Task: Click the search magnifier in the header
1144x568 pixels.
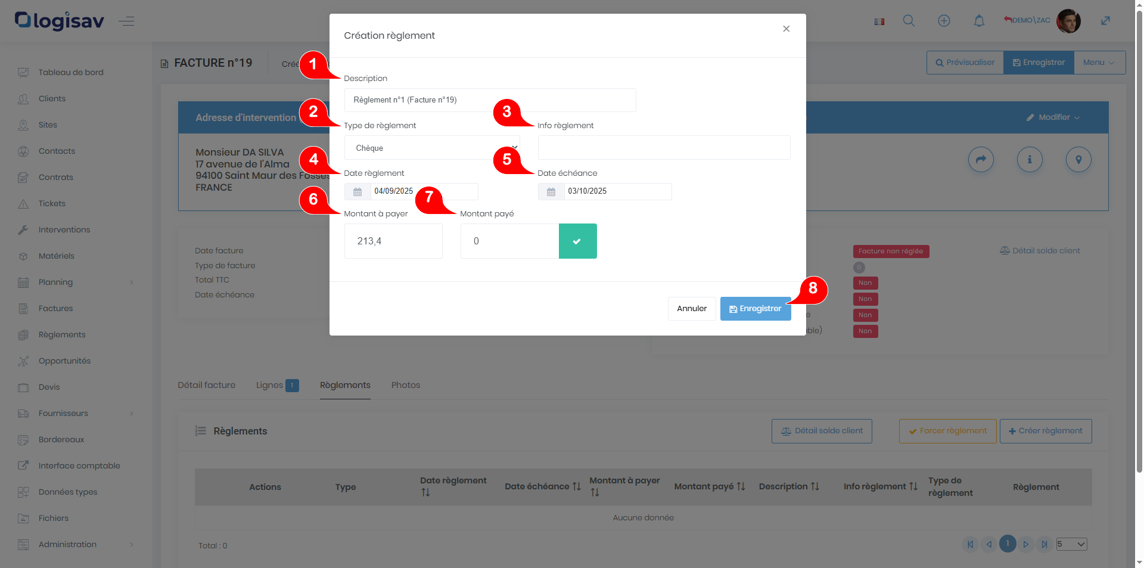Action: coord(909,21)
